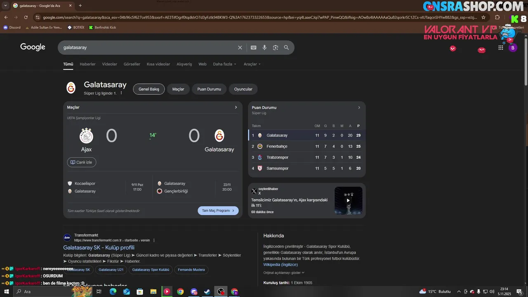Viewport: 528px width, 297px height.
Task: Switch to the Web tab
Action: [x=203, y=64]
